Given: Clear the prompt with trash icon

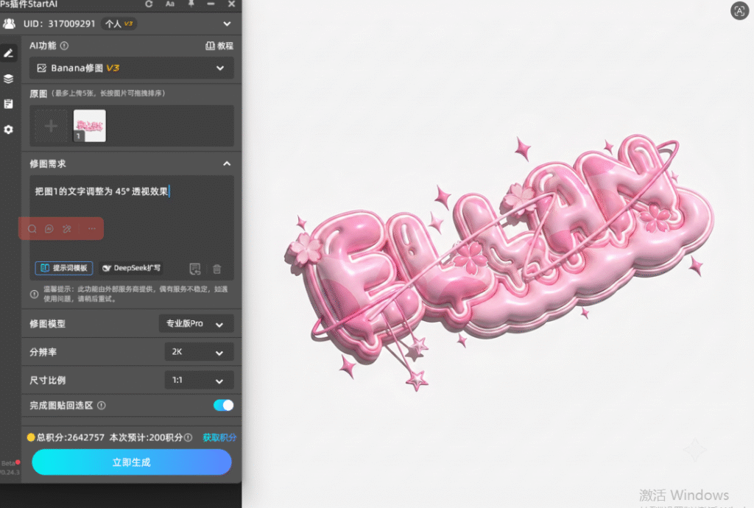Looking at the screenshot, I should [x=217, y=269].
